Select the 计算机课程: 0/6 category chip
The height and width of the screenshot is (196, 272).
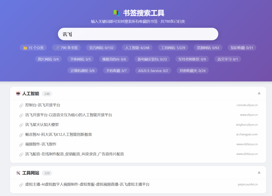point(82,70)
